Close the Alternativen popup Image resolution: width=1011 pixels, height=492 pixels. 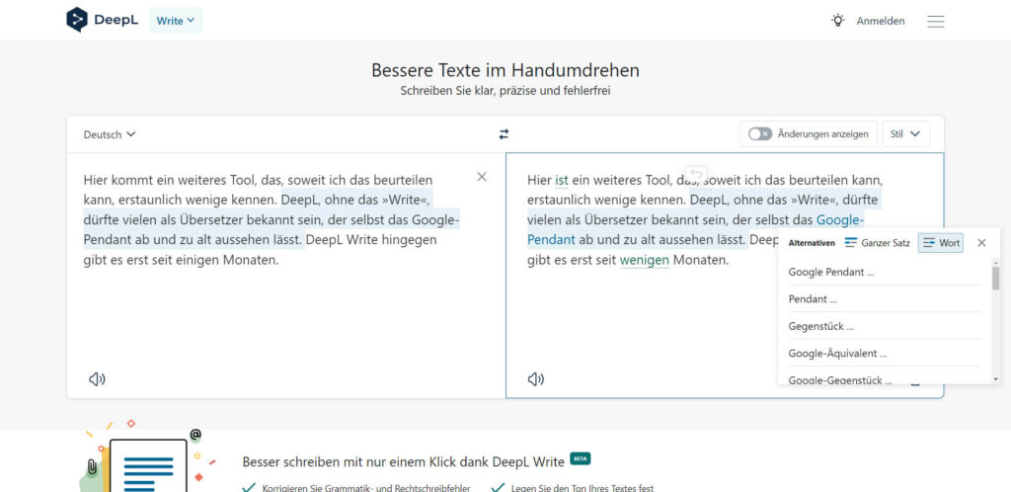981,243
